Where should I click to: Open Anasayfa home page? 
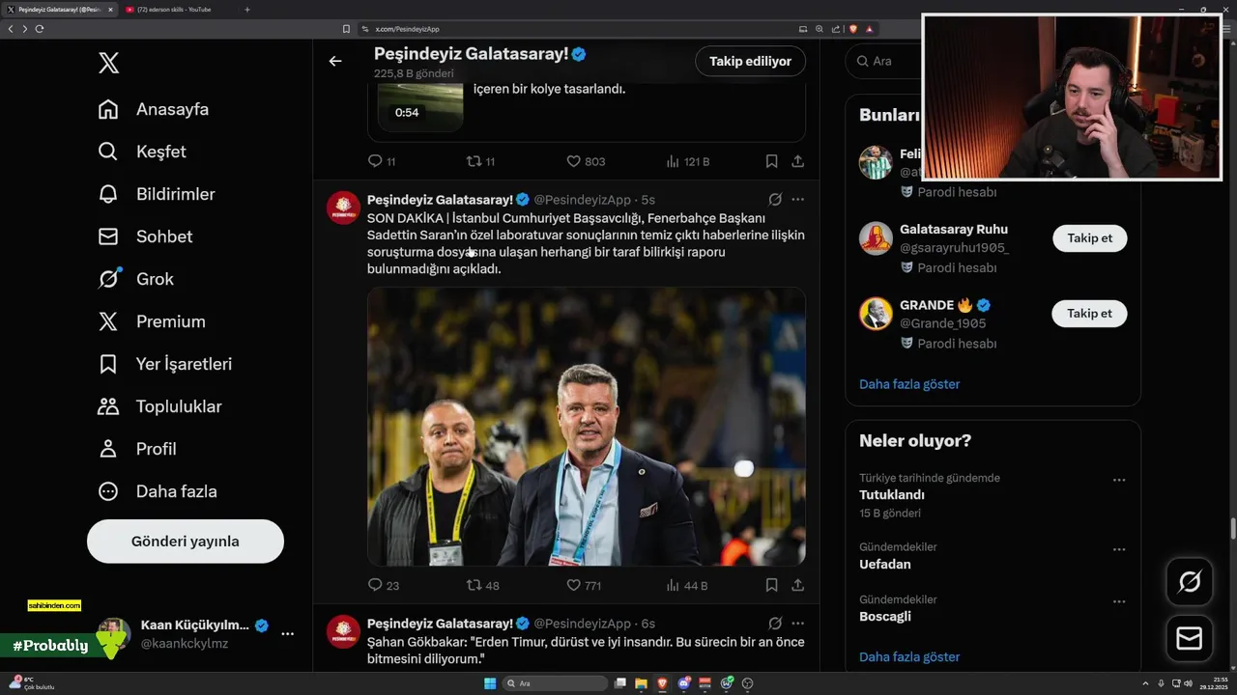click(x=154, y=109)
